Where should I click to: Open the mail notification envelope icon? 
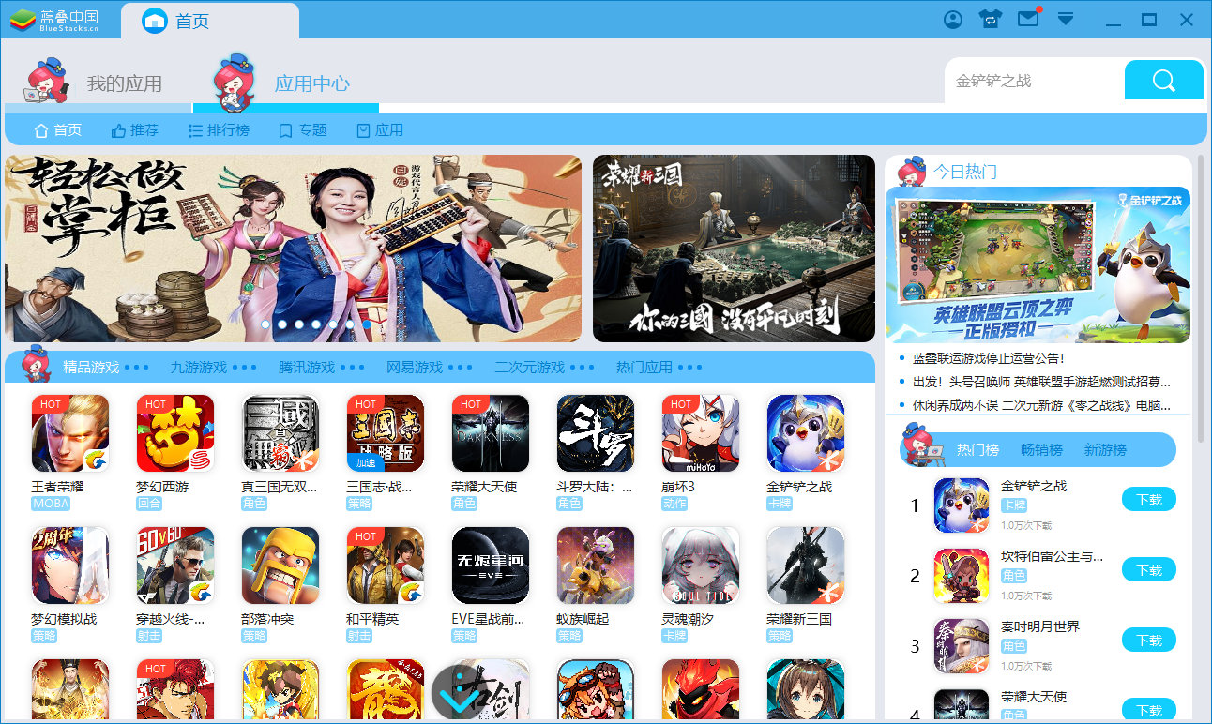coord(1029,18)
